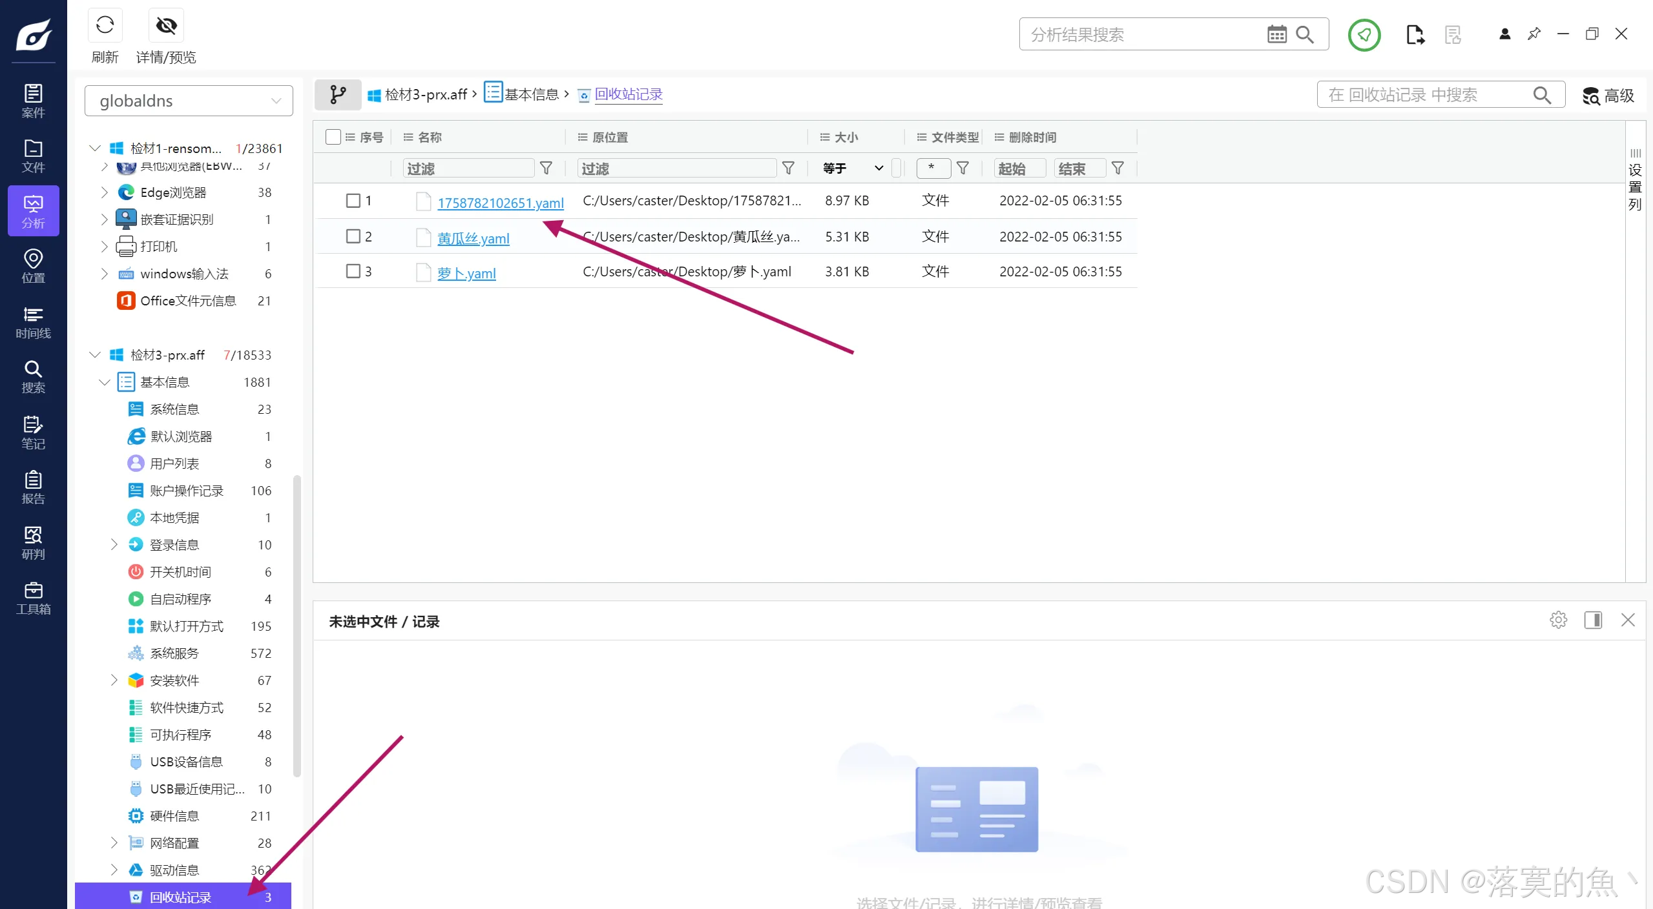Select 用户列表 in the tree

(x=174, y=464)
